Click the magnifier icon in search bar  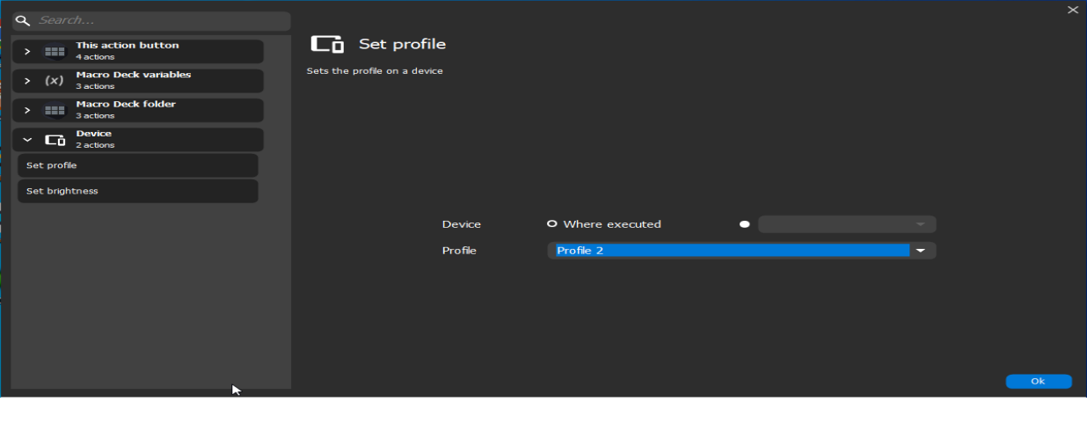click(x=23, y=20)
